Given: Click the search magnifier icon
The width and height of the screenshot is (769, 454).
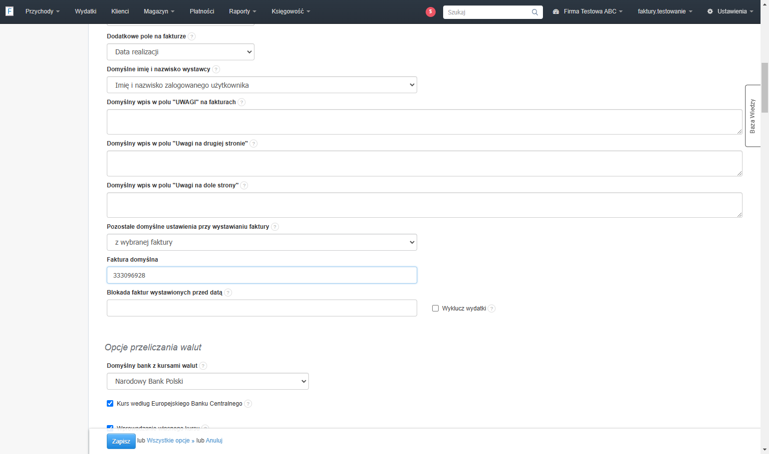Looking at the screenshot, I should (x=535, y=12).
